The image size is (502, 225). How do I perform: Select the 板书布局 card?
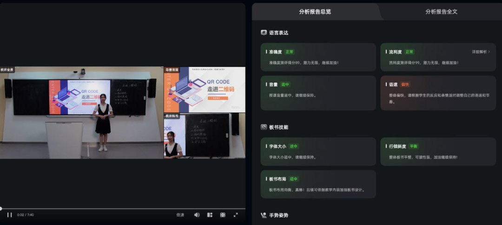[318, 184]
